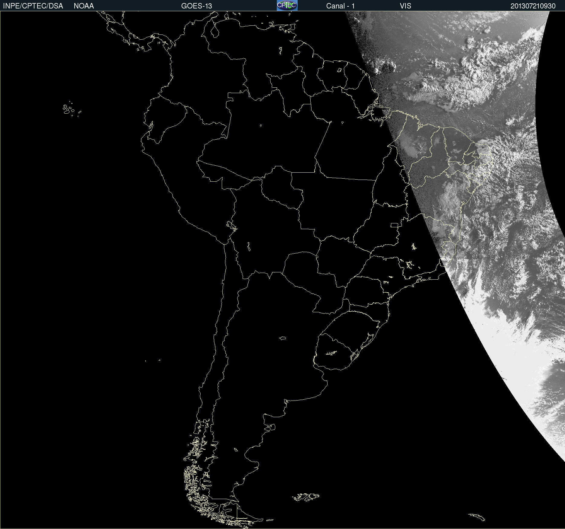565x529 pixels.
Task: Click the GOES-13 satellite label
Action: (x=197, y=6)
